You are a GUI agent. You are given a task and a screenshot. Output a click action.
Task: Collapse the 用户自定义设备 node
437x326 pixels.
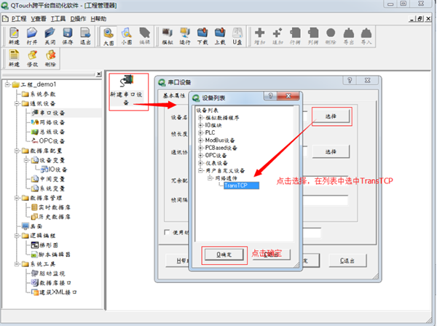[x=201, y=170]
